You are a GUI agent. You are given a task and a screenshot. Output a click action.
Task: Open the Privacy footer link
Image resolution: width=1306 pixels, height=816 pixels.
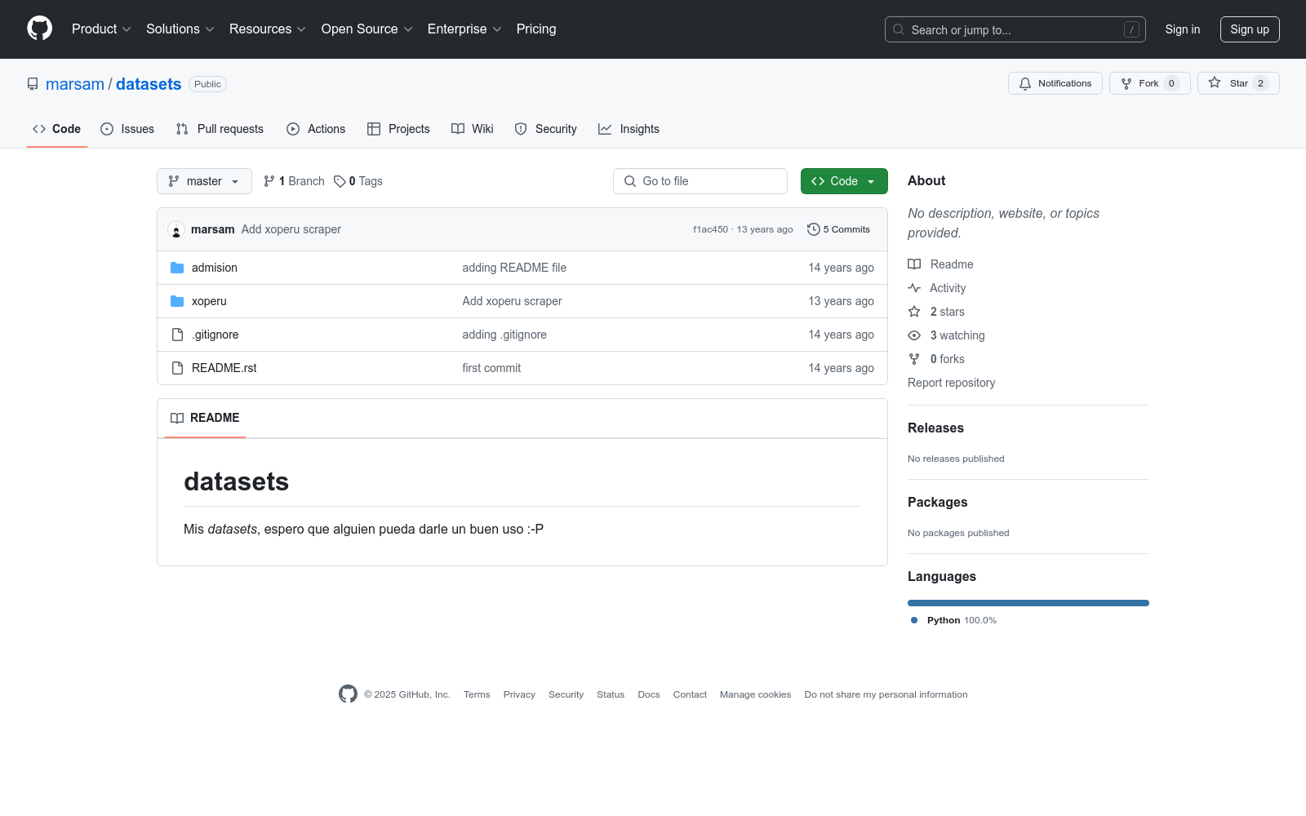[519, 694]
